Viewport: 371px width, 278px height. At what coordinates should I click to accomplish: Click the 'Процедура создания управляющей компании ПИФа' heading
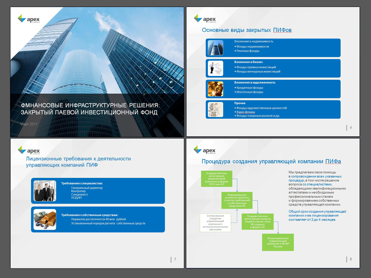(x=271, y=162)
